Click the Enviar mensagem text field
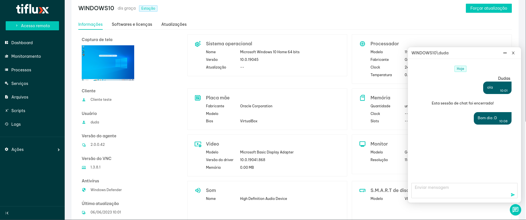 (x=460, y=190)
